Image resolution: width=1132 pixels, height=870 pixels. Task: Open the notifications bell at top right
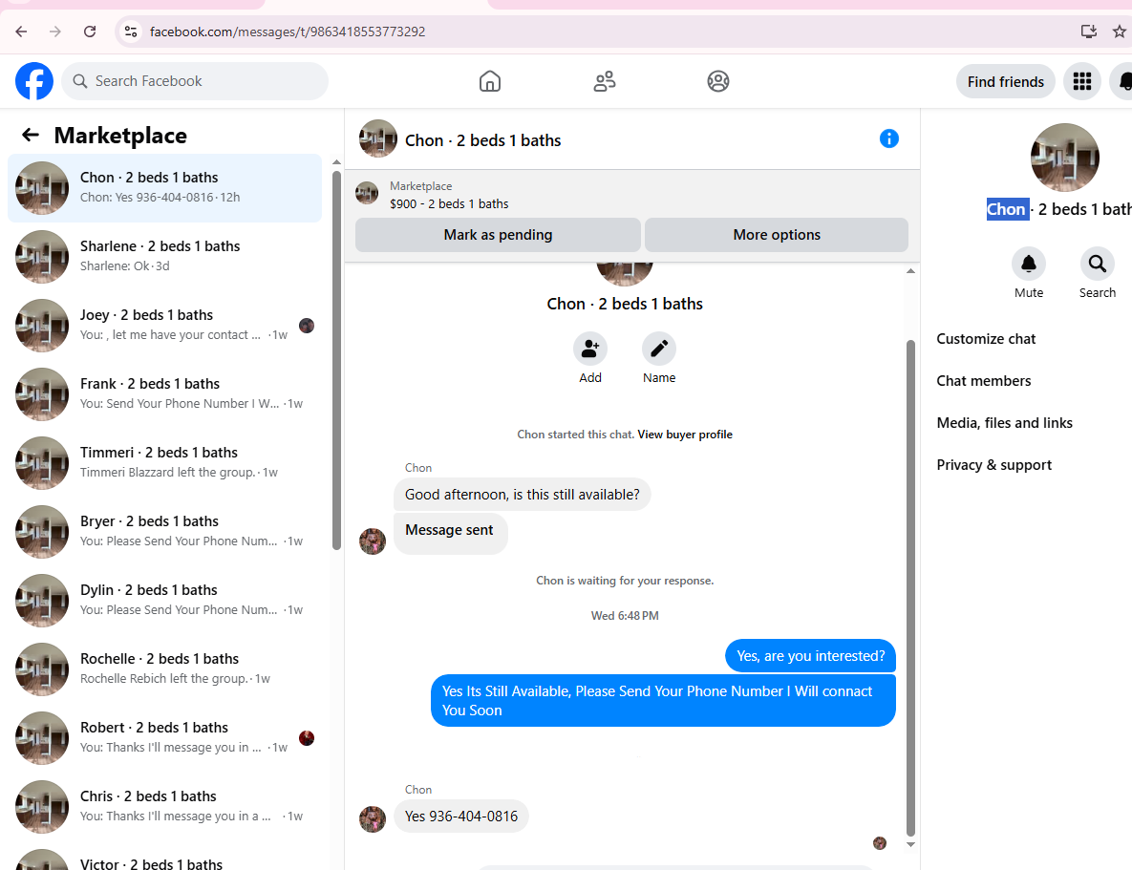point(1123,81)
